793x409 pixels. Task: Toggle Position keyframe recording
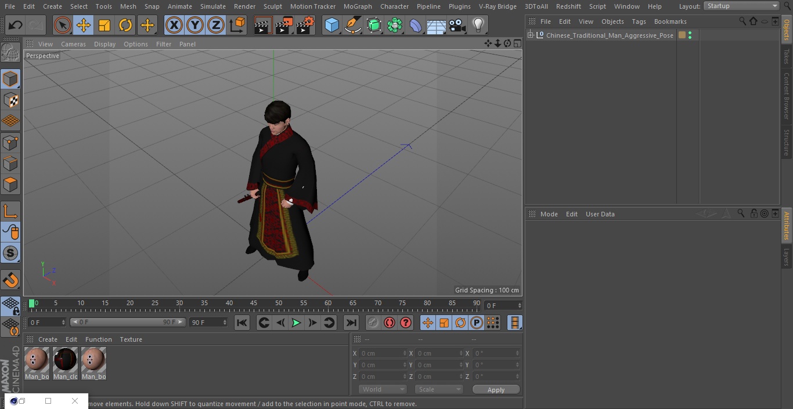pyautogui.click(x=428, y=323)
